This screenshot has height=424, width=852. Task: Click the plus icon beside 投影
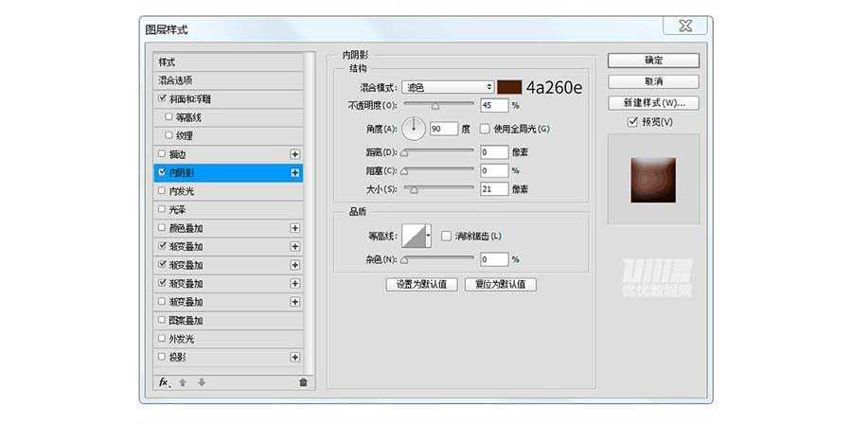pyautogui.click(x=295, y=357)
